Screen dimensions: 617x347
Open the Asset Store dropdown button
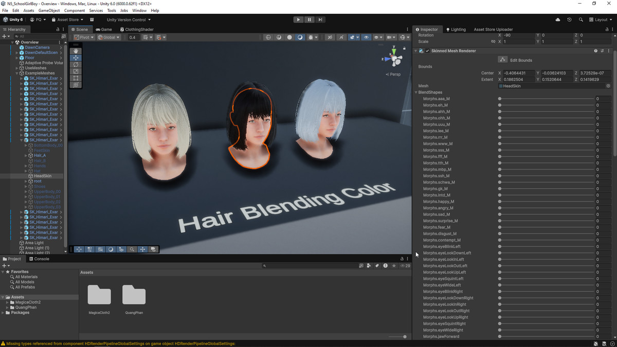tap(67, 20)
